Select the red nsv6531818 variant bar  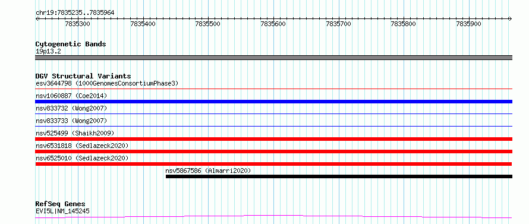click(x=273, y=152)
